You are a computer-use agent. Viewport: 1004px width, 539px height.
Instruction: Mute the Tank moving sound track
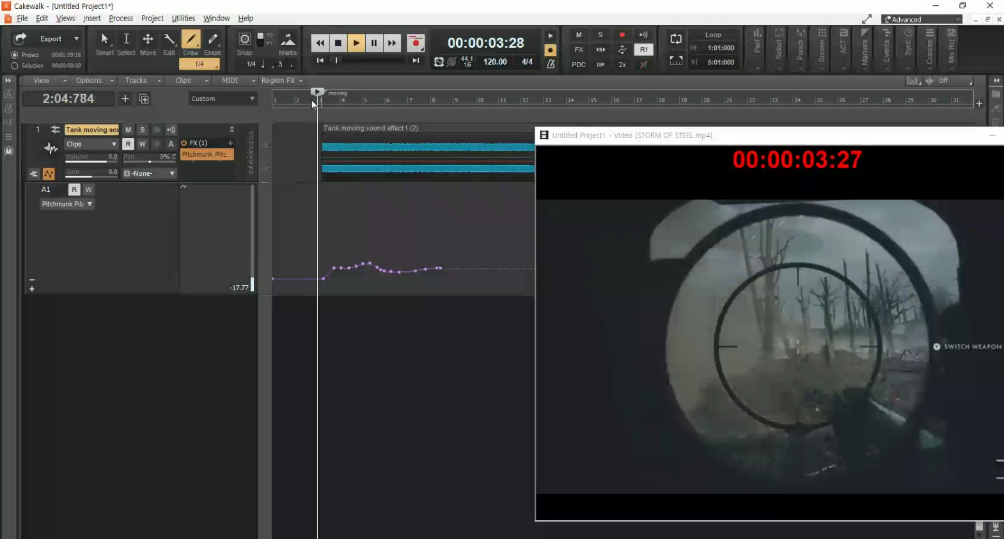pyautogui.click(x=129, y=130)
